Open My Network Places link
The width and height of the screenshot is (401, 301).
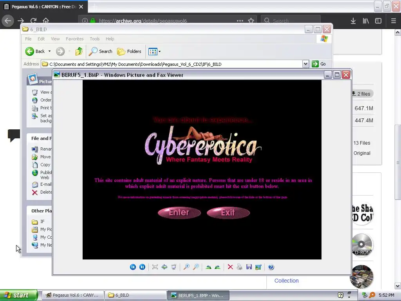(42, 245)
